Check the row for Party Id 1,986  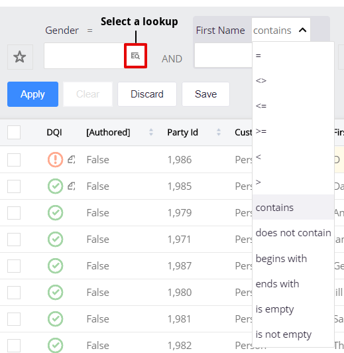click(14, 160)
